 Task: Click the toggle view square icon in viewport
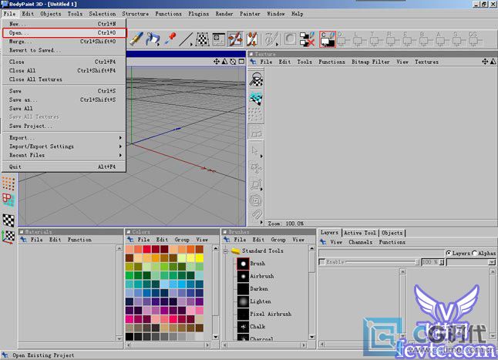point(241,62)
